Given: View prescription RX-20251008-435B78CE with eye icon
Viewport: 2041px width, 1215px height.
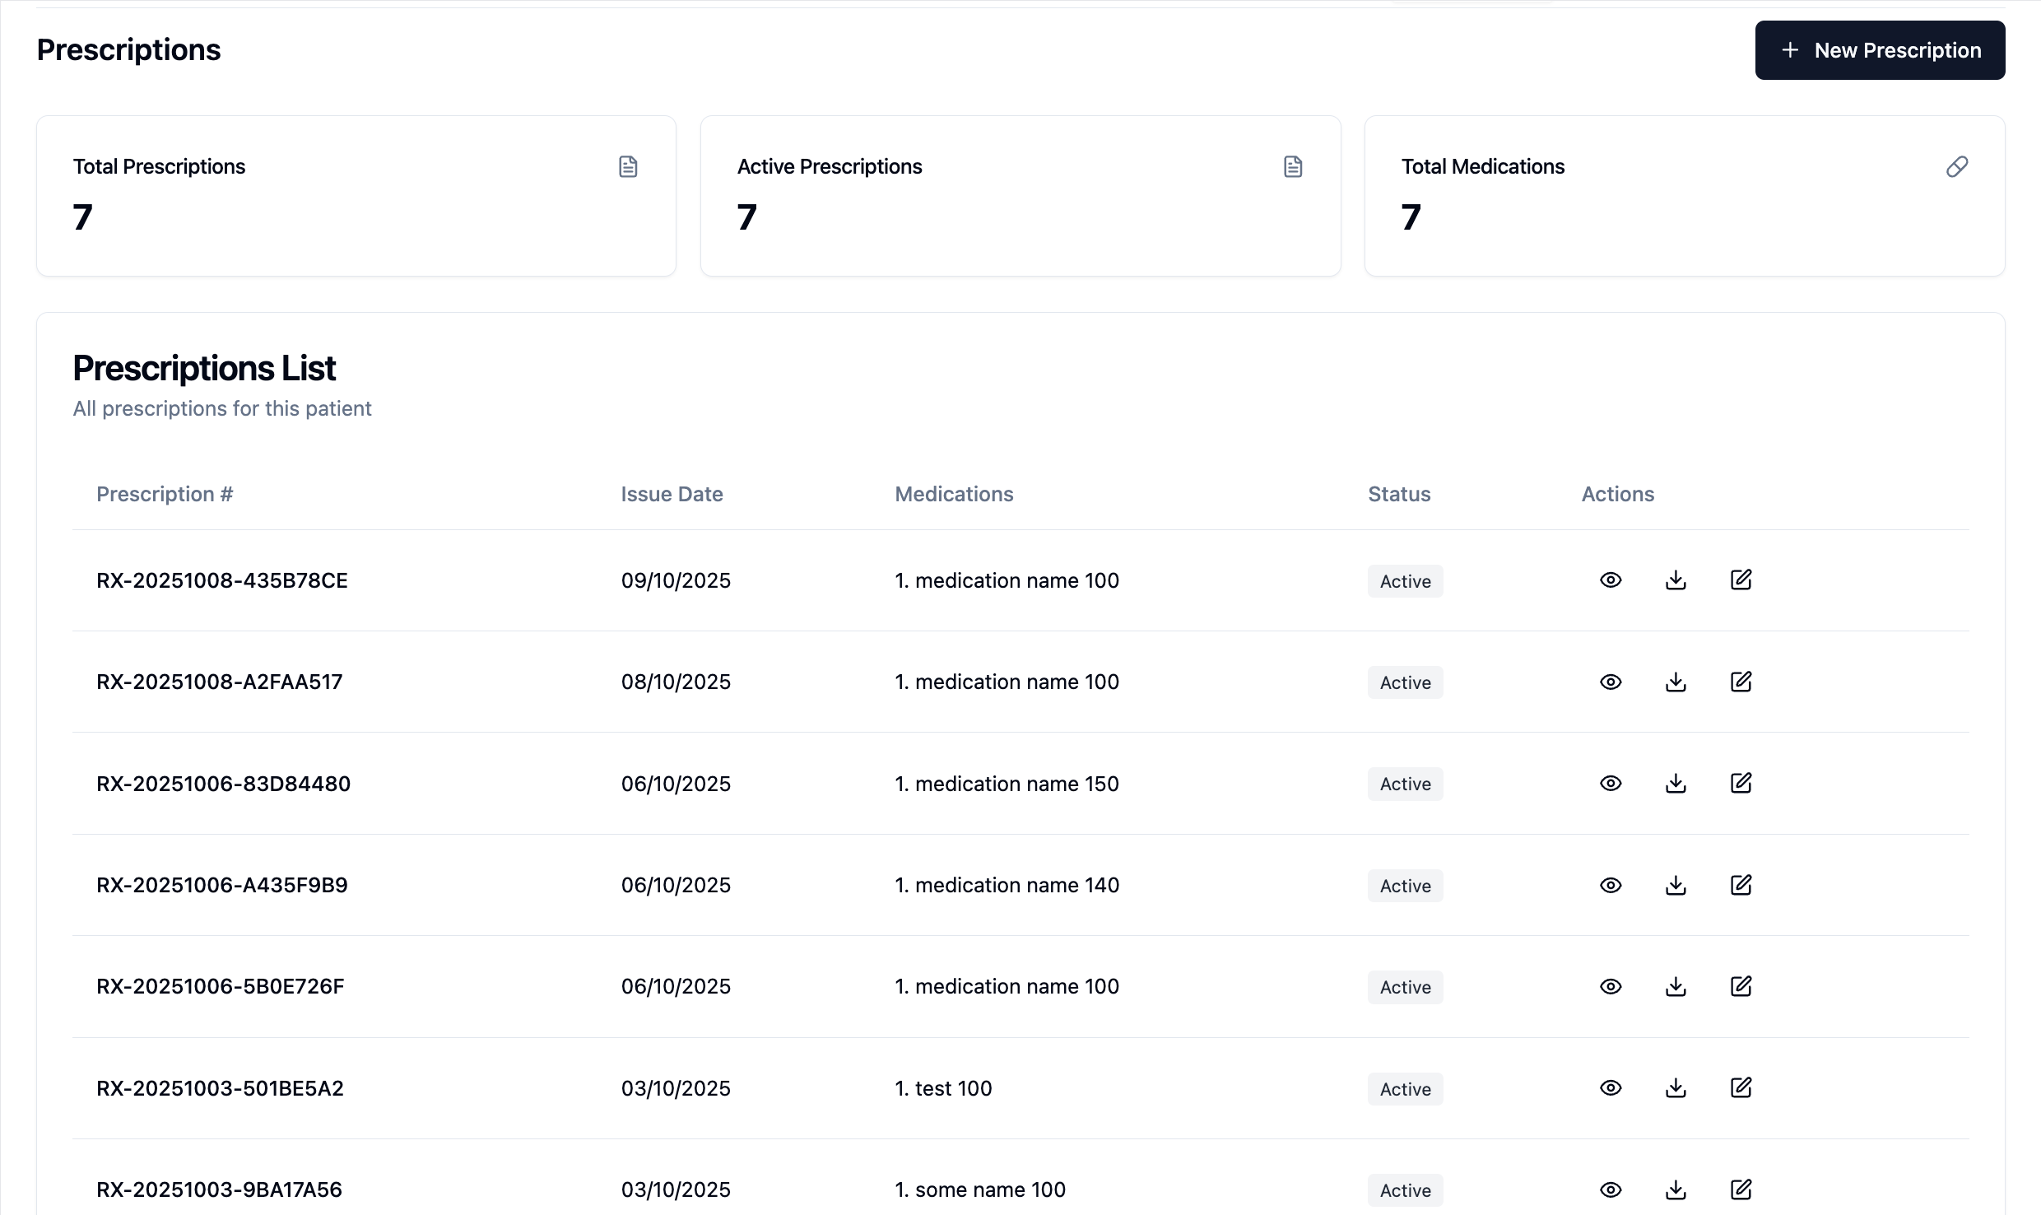Looking at the screenshot, I should (x=1611, y=580).
